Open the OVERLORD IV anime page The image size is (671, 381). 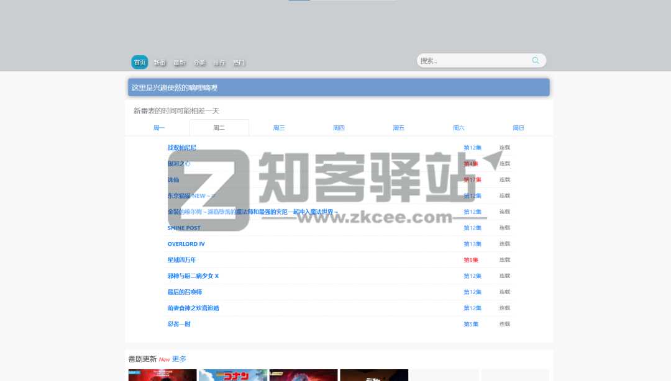point(186,244)
